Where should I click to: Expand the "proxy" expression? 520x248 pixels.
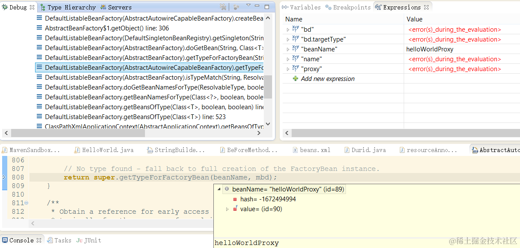point(288,69)
